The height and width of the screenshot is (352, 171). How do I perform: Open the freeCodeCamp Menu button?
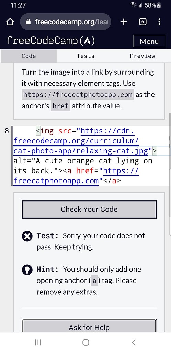click(149, 41)
